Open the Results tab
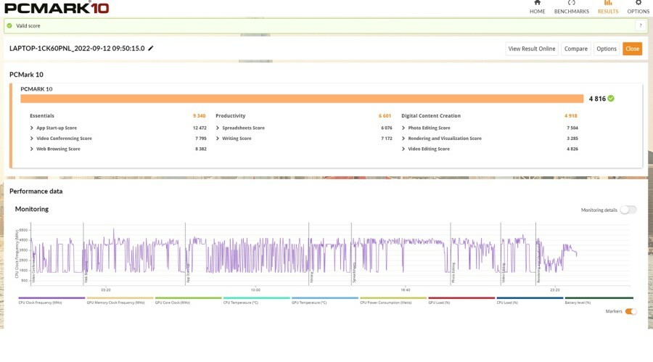 click(607, 7)
